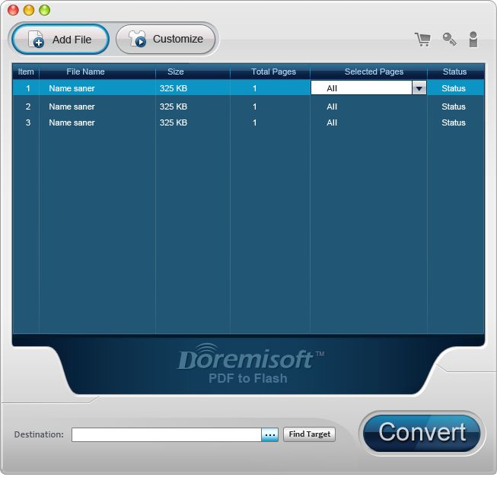
Task: Browse destination folder with the ellipsis button
Action: pyautogui.click(x=269, y=434)
